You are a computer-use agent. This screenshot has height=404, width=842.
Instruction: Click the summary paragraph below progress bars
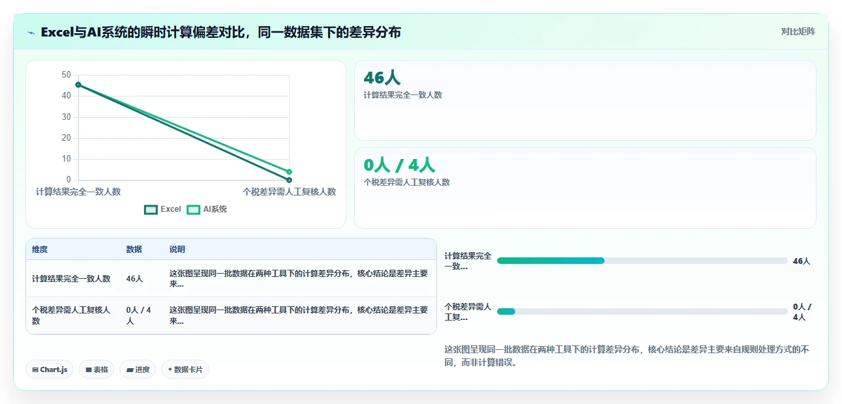627,356
